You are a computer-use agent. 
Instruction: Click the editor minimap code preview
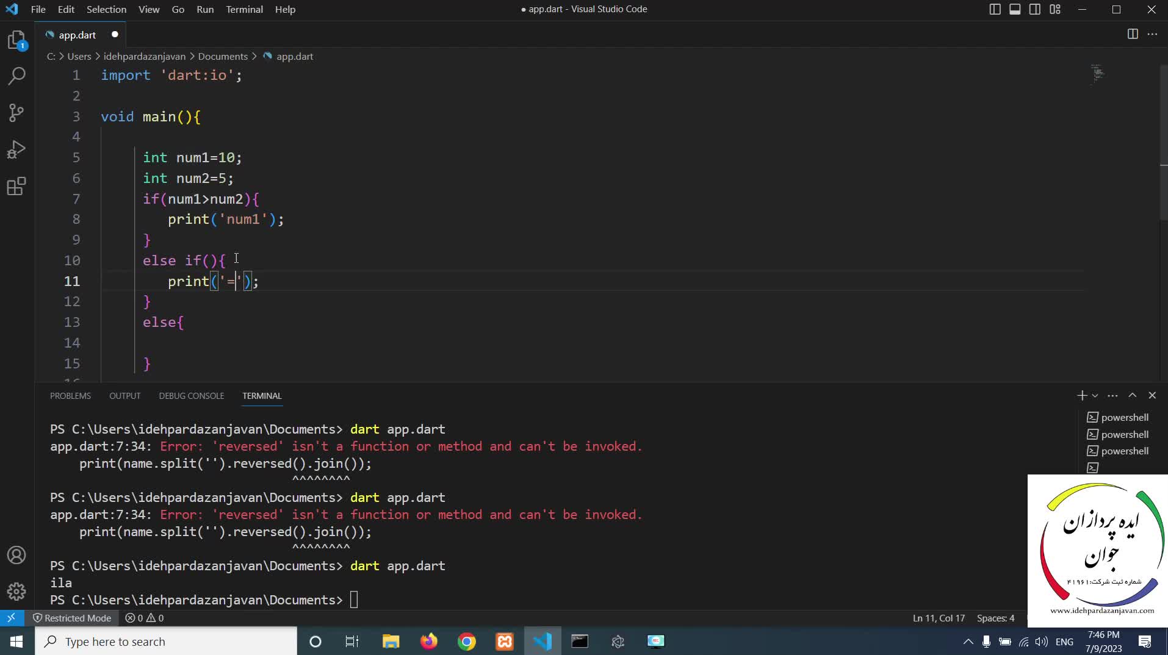pos(1098,73)
